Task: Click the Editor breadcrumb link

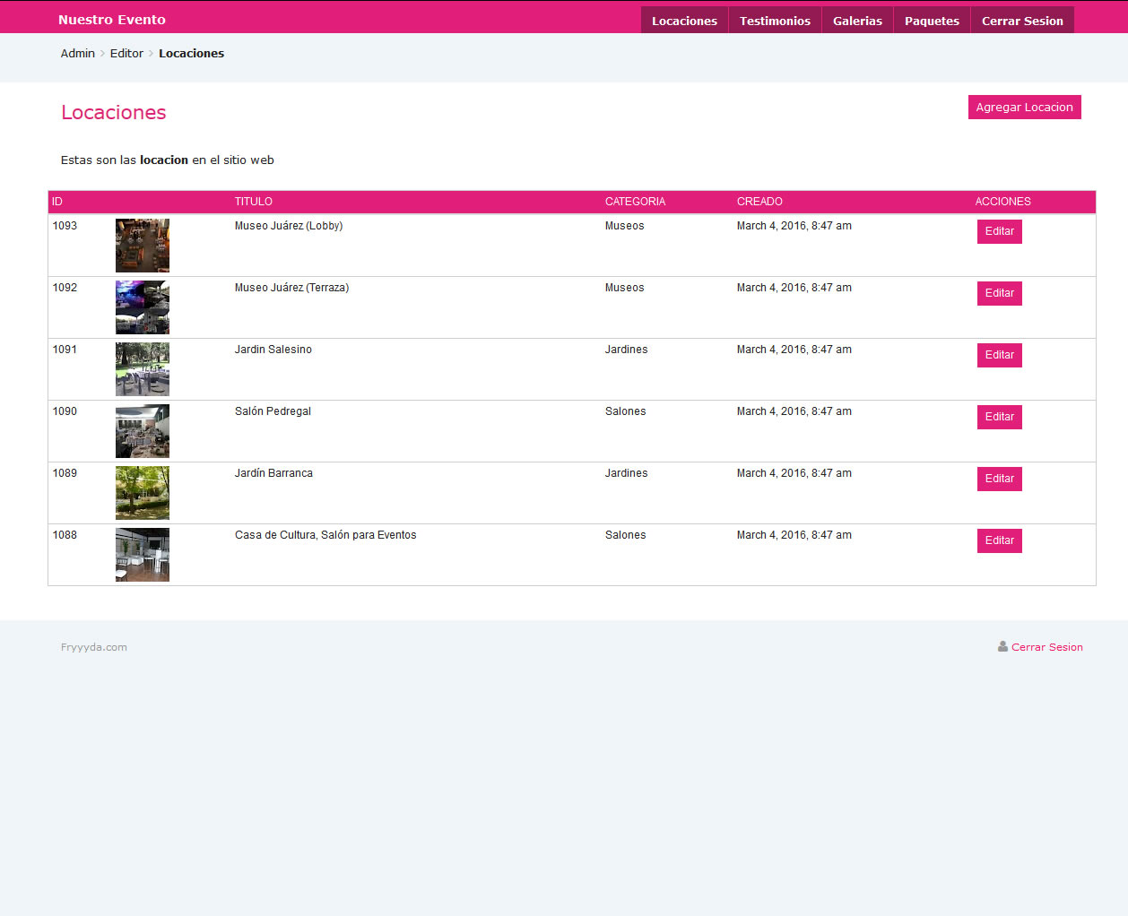Action: pyautogui.click(x=126, y=54)
